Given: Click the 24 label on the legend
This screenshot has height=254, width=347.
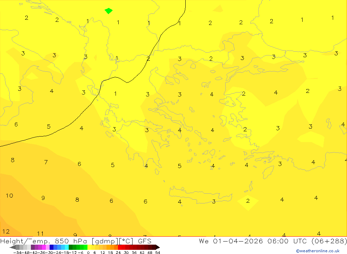Looking at the screenshot, I should [118, 253].
